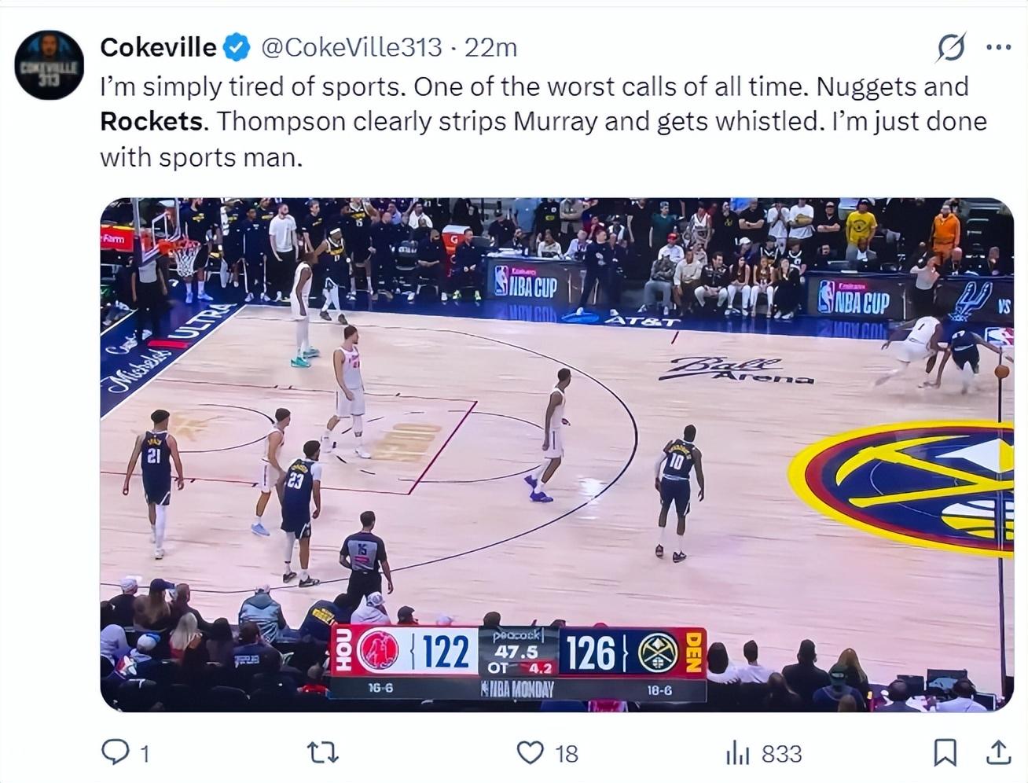Click the tweet text mentioning Thompson and Murray
The height and width of the screenshot is (783, 1028).
(x=542, y=121)
